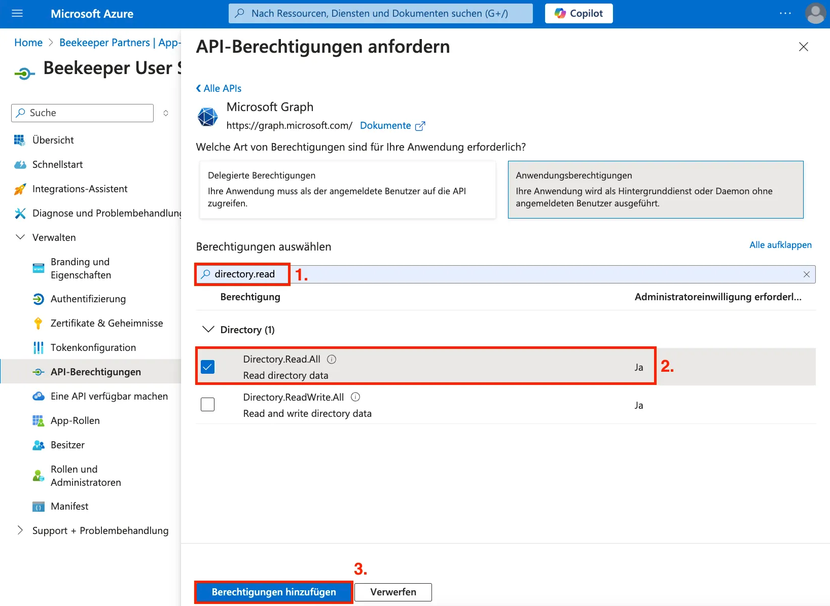This screenshot has height=606, width=830.
Task: Open the Authentifizierung page
Action: 88,299
